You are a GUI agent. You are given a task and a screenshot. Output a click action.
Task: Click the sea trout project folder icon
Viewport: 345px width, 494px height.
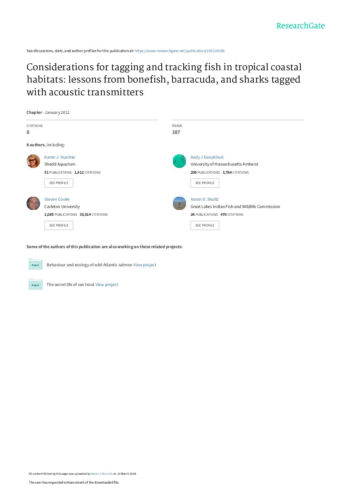pyautogui.click(x=35, y=284)
